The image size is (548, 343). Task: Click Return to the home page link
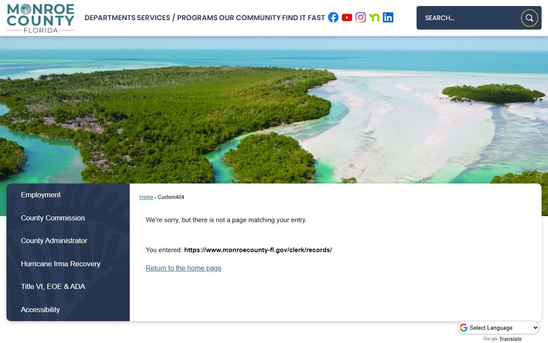coord(184,268)
